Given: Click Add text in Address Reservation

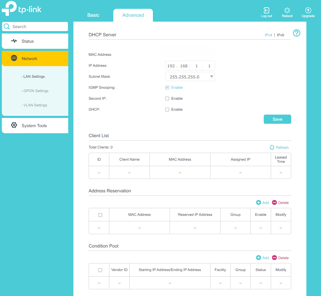Looking at the screenshot, I should pos(266,203).
